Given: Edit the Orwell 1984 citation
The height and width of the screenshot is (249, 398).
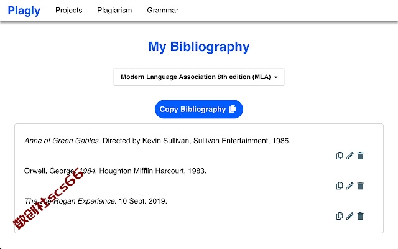Looking at the screenshot, I should pyautogui.click(x=349, y=186).
